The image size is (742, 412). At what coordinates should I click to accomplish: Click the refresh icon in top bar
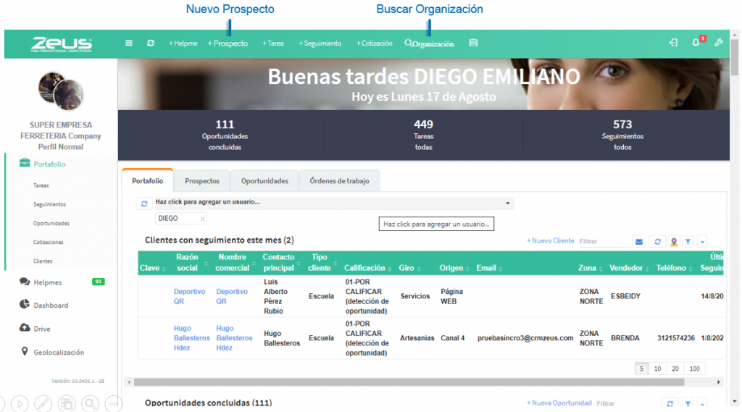[x=151, y=43]
